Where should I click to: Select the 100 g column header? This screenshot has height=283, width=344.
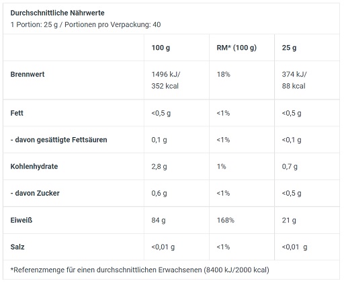point(161,48)
